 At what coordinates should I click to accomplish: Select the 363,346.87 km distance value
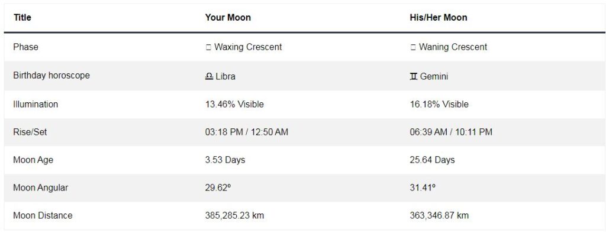(x=439, y=216)
